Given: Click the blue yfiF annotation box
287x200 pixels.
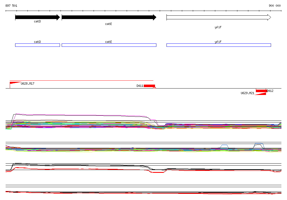Looking at the screenshot, I should 219,45.
